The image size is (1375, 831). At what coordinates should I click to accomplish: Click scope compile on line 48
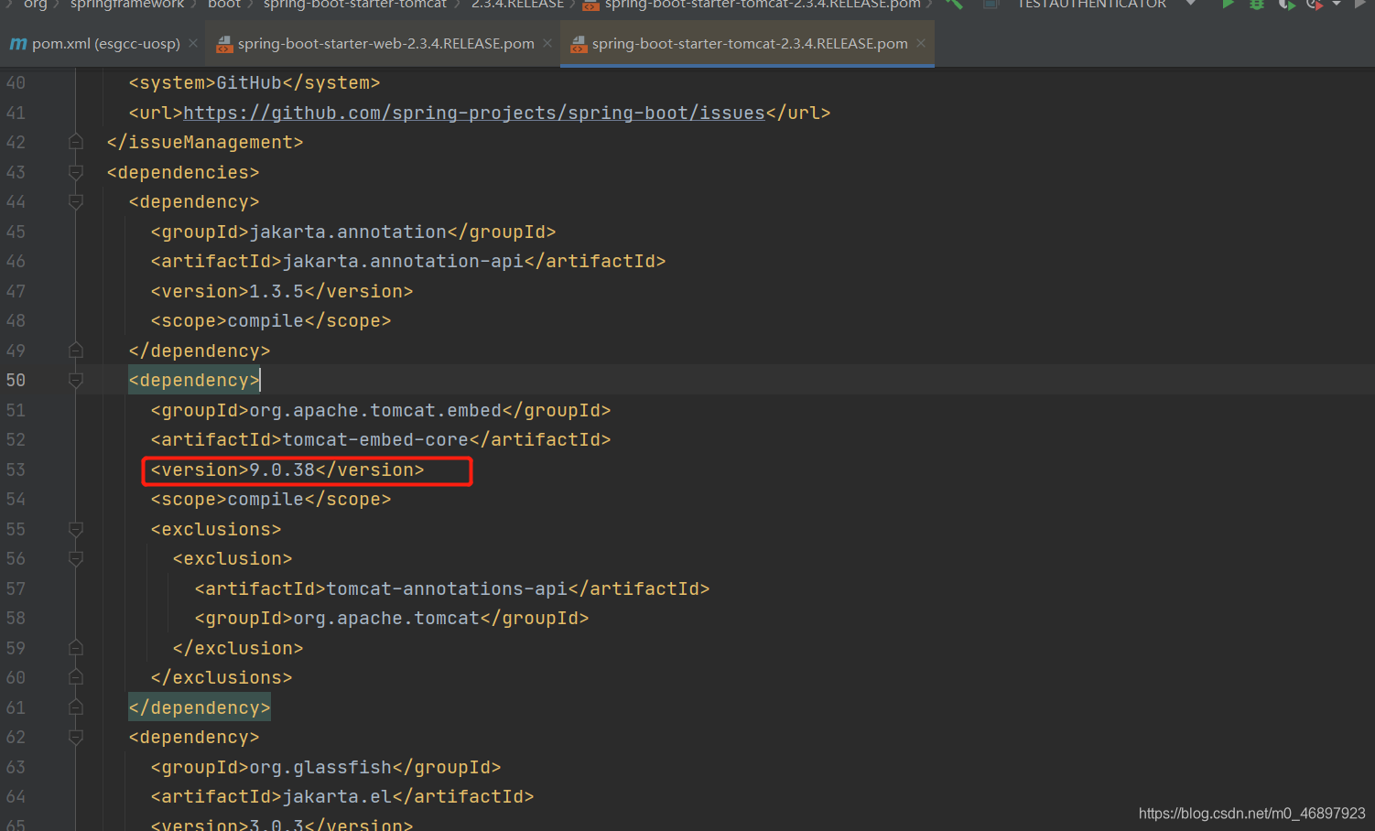pos(271,320)
